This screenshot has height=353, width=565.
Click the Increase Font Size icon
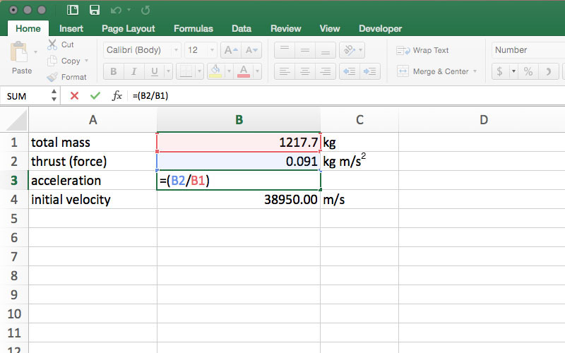pos(230,50)
